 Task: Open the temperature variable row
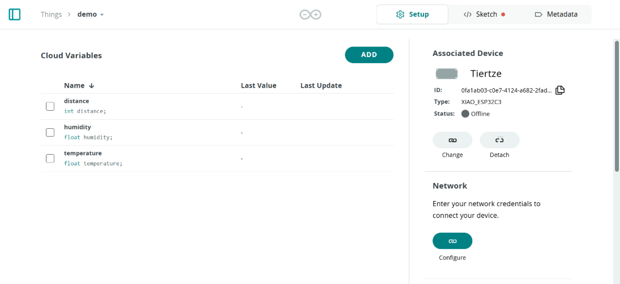217,159
